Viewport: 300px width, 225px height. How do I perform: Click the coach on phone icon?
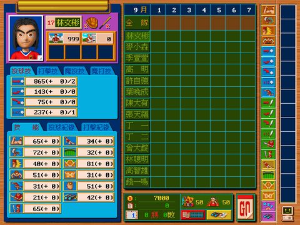[213, 201]
